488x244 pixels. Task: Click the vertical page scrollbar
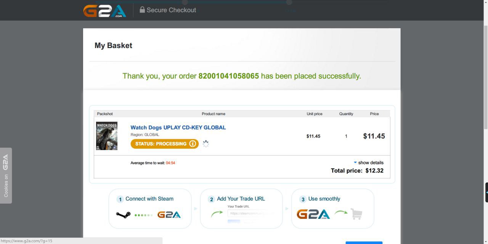485,76
